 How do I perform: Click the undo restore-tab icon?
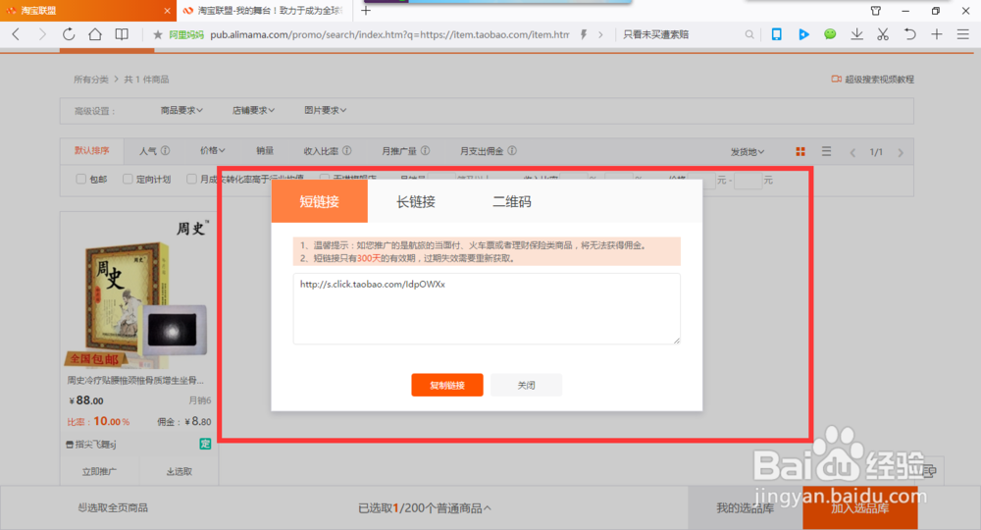pos(909,34)
